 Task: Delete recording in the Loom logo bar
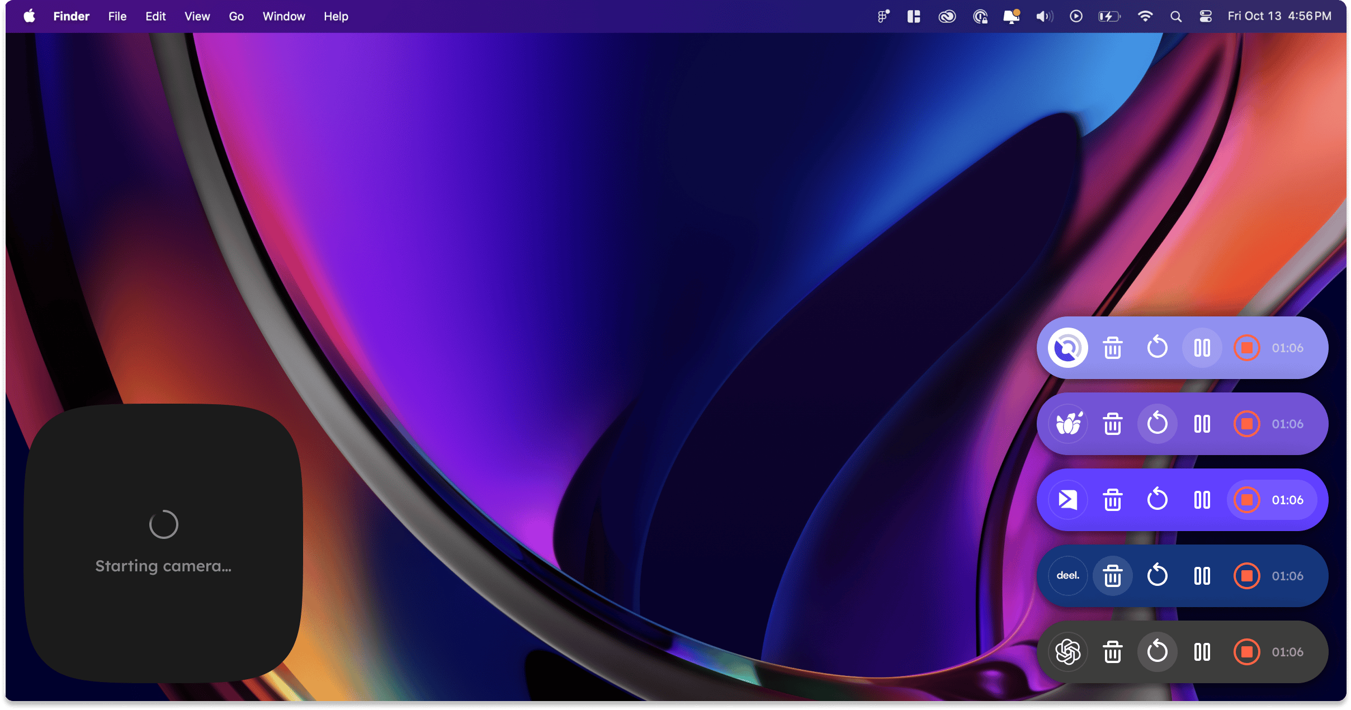[1112, 348]
